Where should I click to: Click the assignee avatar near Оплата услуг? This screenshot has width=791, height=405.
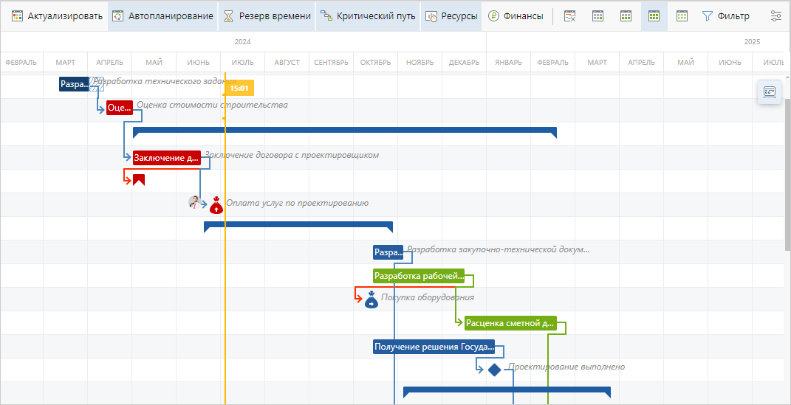tap(195, 202)
